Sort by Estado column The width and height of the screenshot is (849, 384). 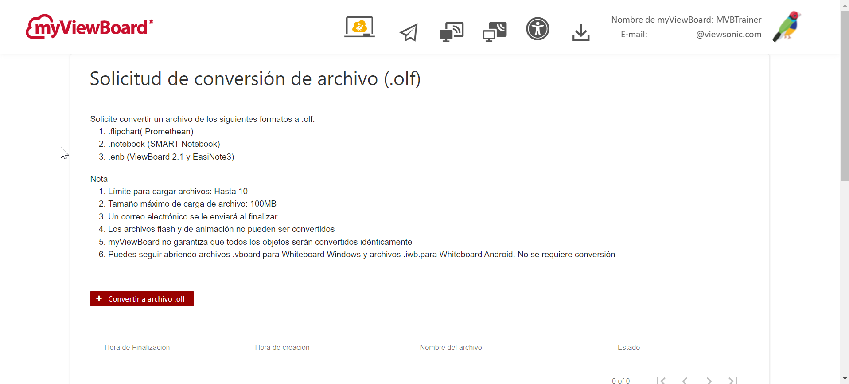pos(628,347)
